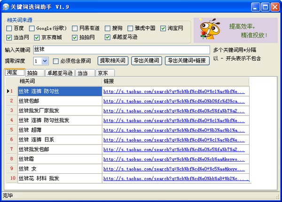Screen dimensions: 282x202
Task: Open the taobao link for 丝袜包邮
Action: pyautogui.click(x=174, y=101)
